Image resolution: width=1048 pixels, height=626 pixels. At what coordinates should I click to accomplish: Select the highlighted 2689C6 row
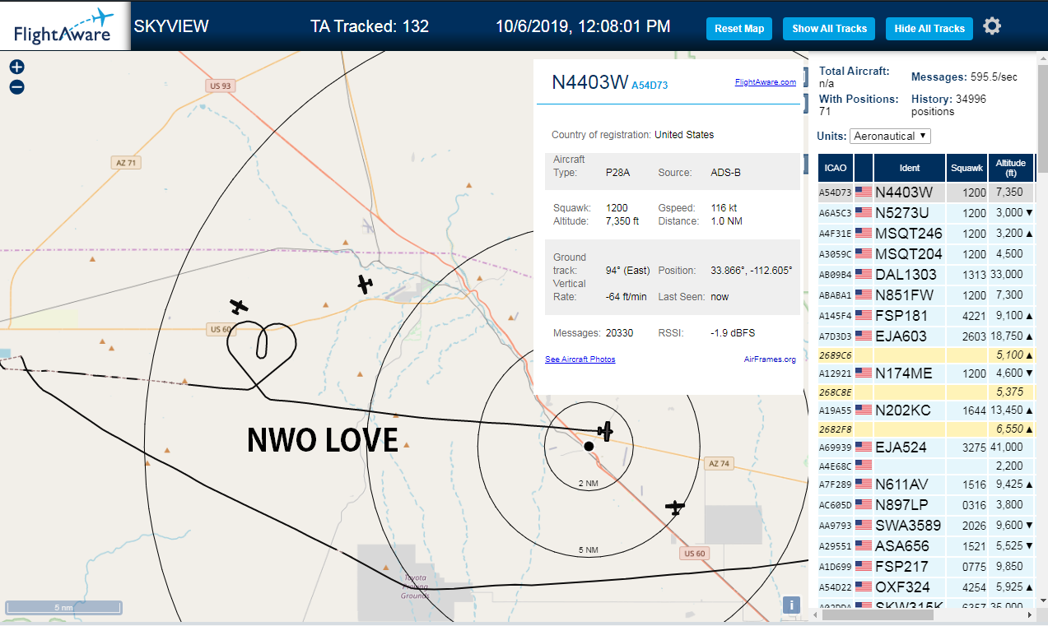926,355
